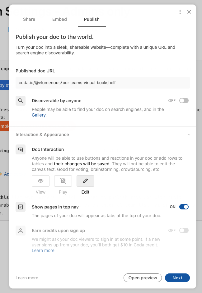Switch to the Embed tab
Viewport: 202px width, 293px height.
[59, 19]
